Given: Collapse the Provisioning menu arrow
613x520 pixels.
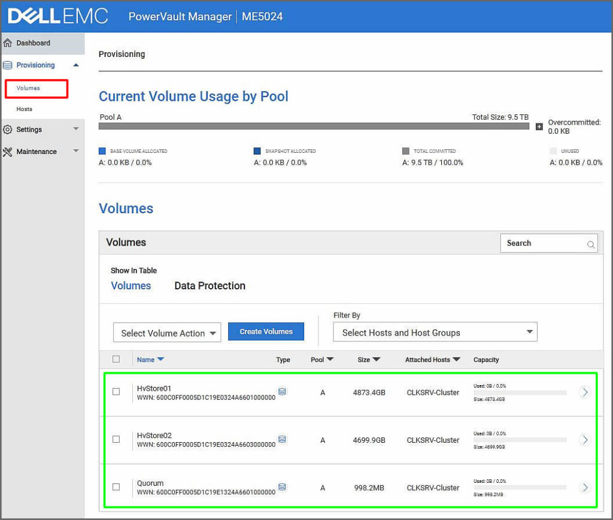Looking at the screenshot, I should coord(76,65).
